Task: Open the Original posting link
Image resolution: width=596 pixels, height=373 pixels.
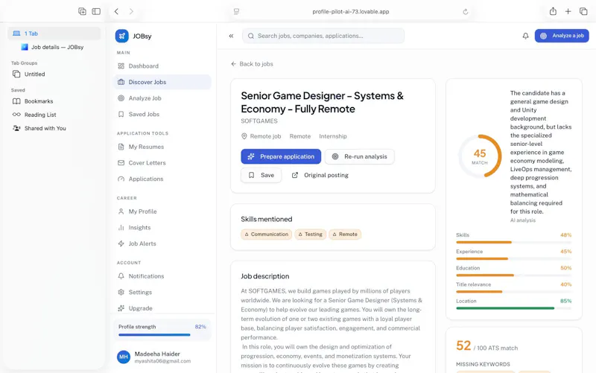Action: (x=320, y=175)
